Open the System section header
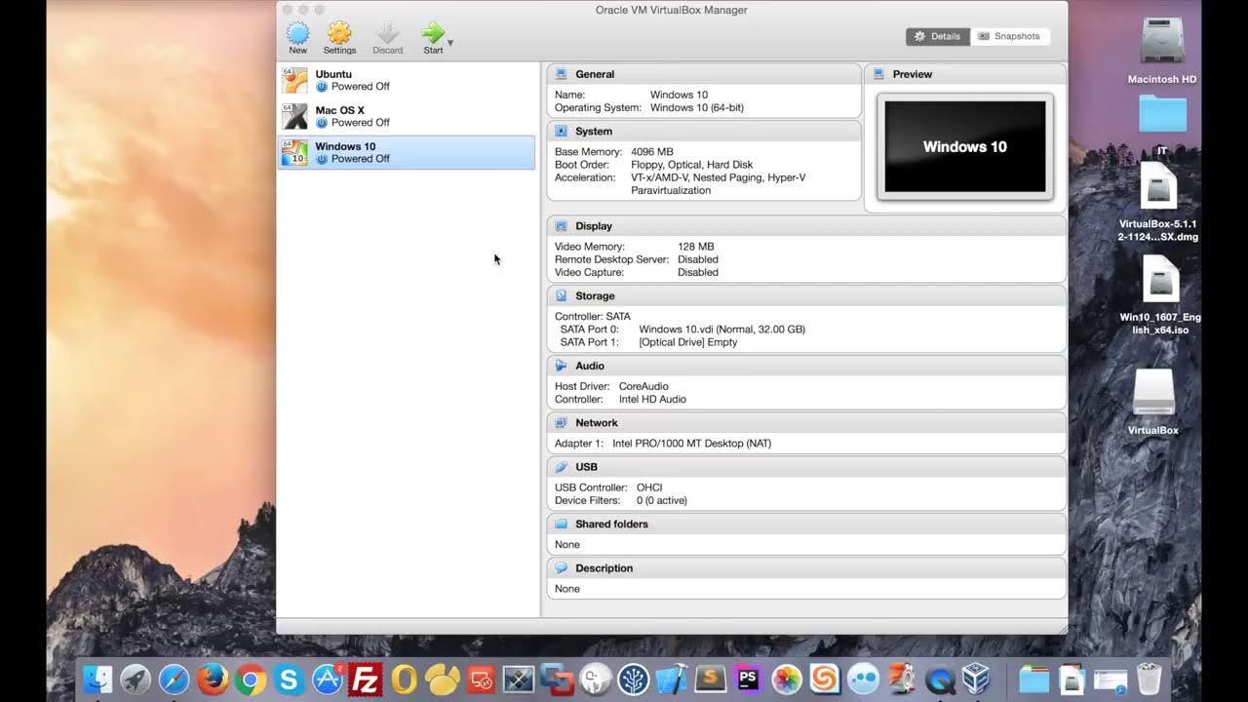Viewport: 1248px width, 702px height. 704,131
